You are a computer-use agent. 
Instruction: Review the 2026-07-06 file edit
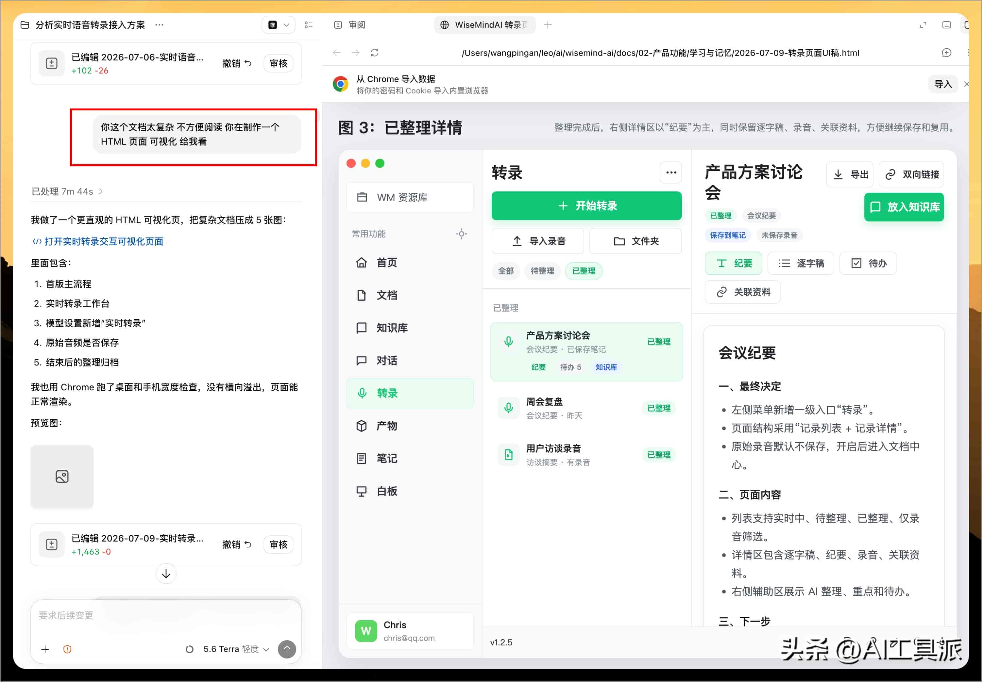tap(278, 64)
